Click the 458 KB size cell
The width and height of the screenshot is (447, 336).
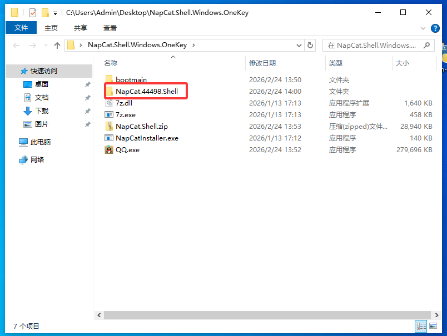(421, 115)
